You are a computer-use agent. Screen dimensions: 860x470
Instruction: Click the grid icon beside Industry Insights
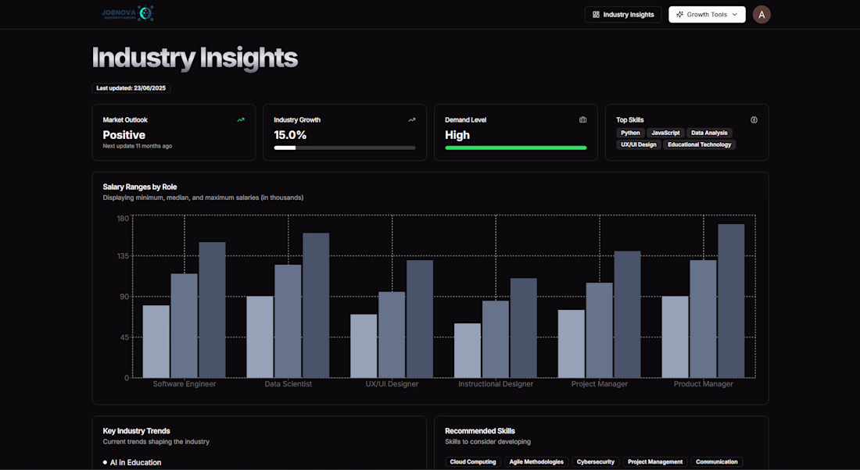tap(597, 15)
